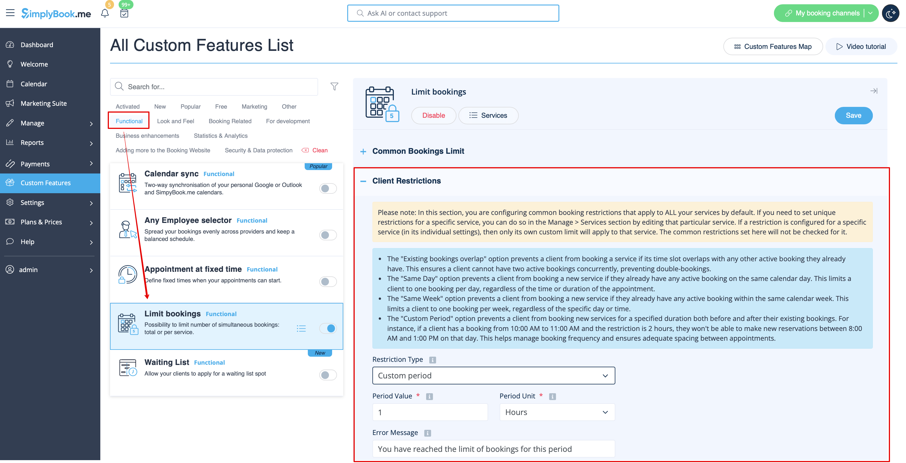Image resolution: width=906 pixels, height=463 pixels.
Task: Open the bookings calendar check icon
Action: point(124,13)
